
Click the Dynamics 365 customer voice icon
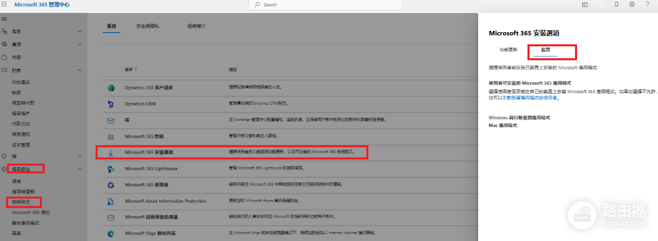click(111, 88)
